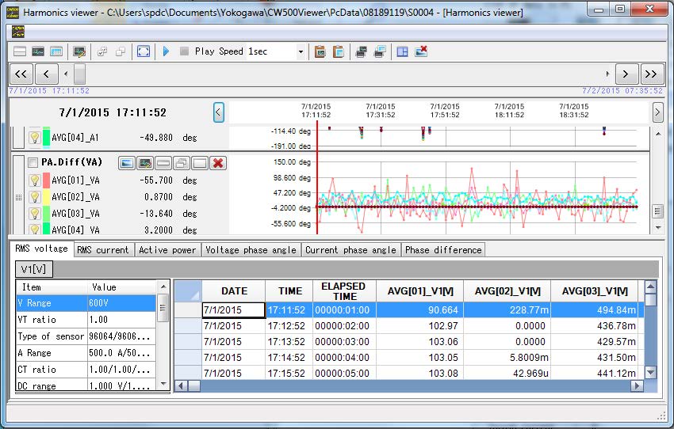
Task: Toggle AVG[04]_A1 lightbulb visibility
Action: [35, 138]
